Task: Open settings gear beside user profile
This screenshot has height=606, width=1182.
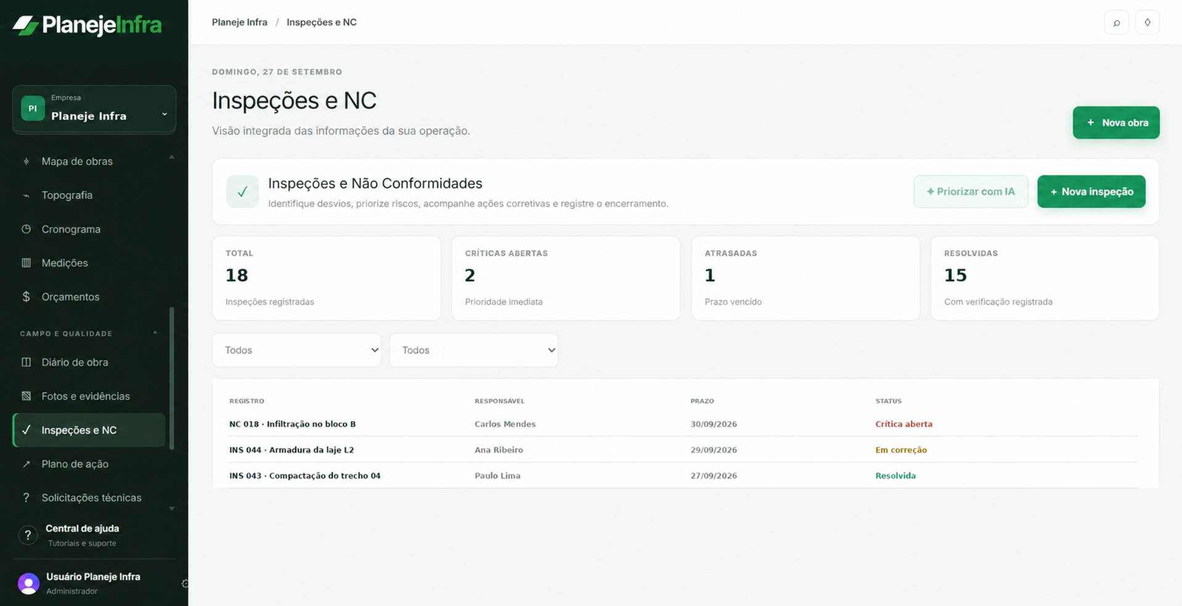Action: (185, 584)
